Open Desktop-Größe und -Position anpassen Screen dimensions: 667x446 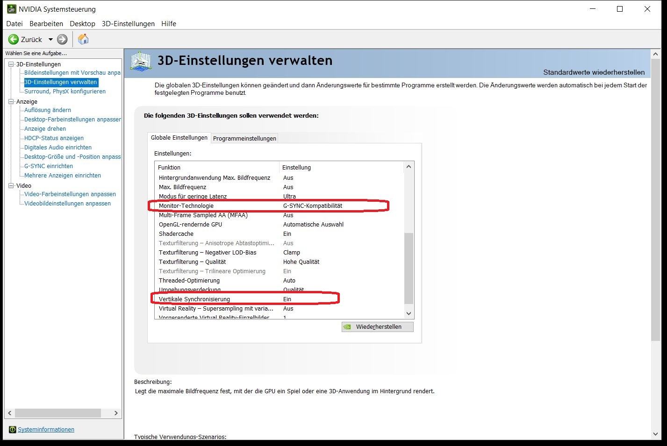[72, 157]
